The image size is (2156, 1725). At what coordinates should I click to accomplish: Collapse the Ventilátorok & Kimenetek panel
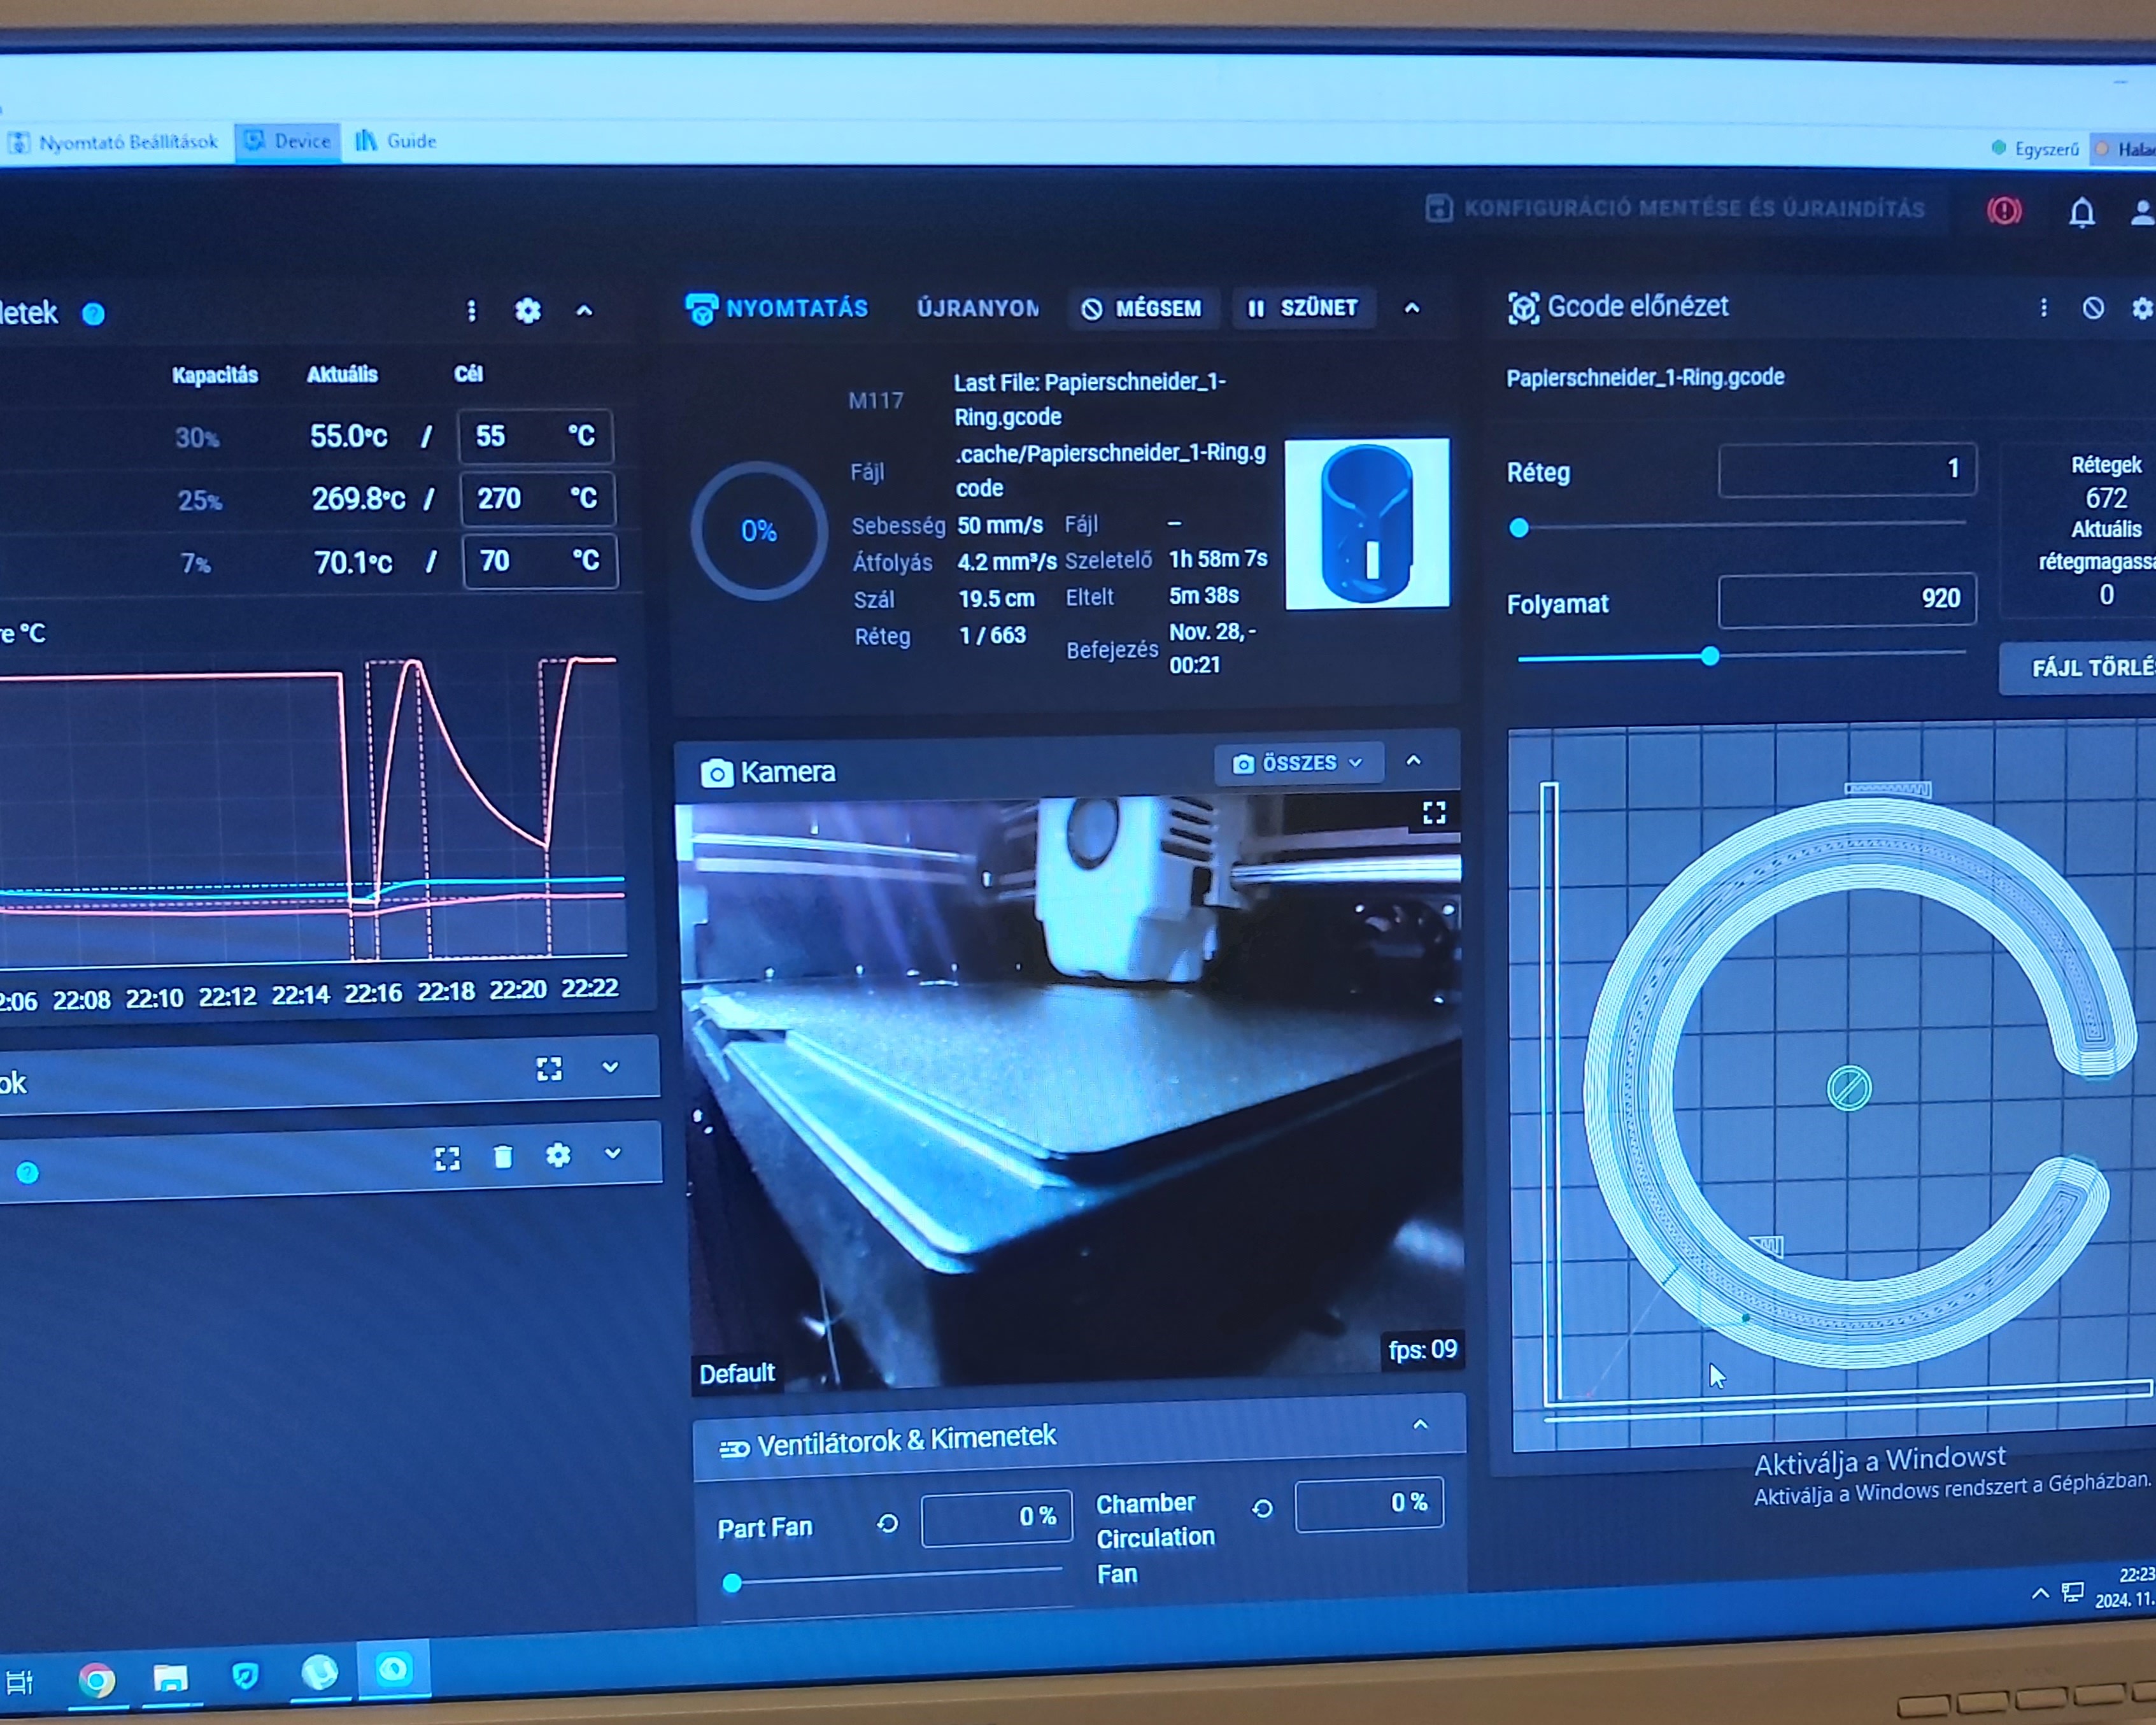tap(1420, 1425)
